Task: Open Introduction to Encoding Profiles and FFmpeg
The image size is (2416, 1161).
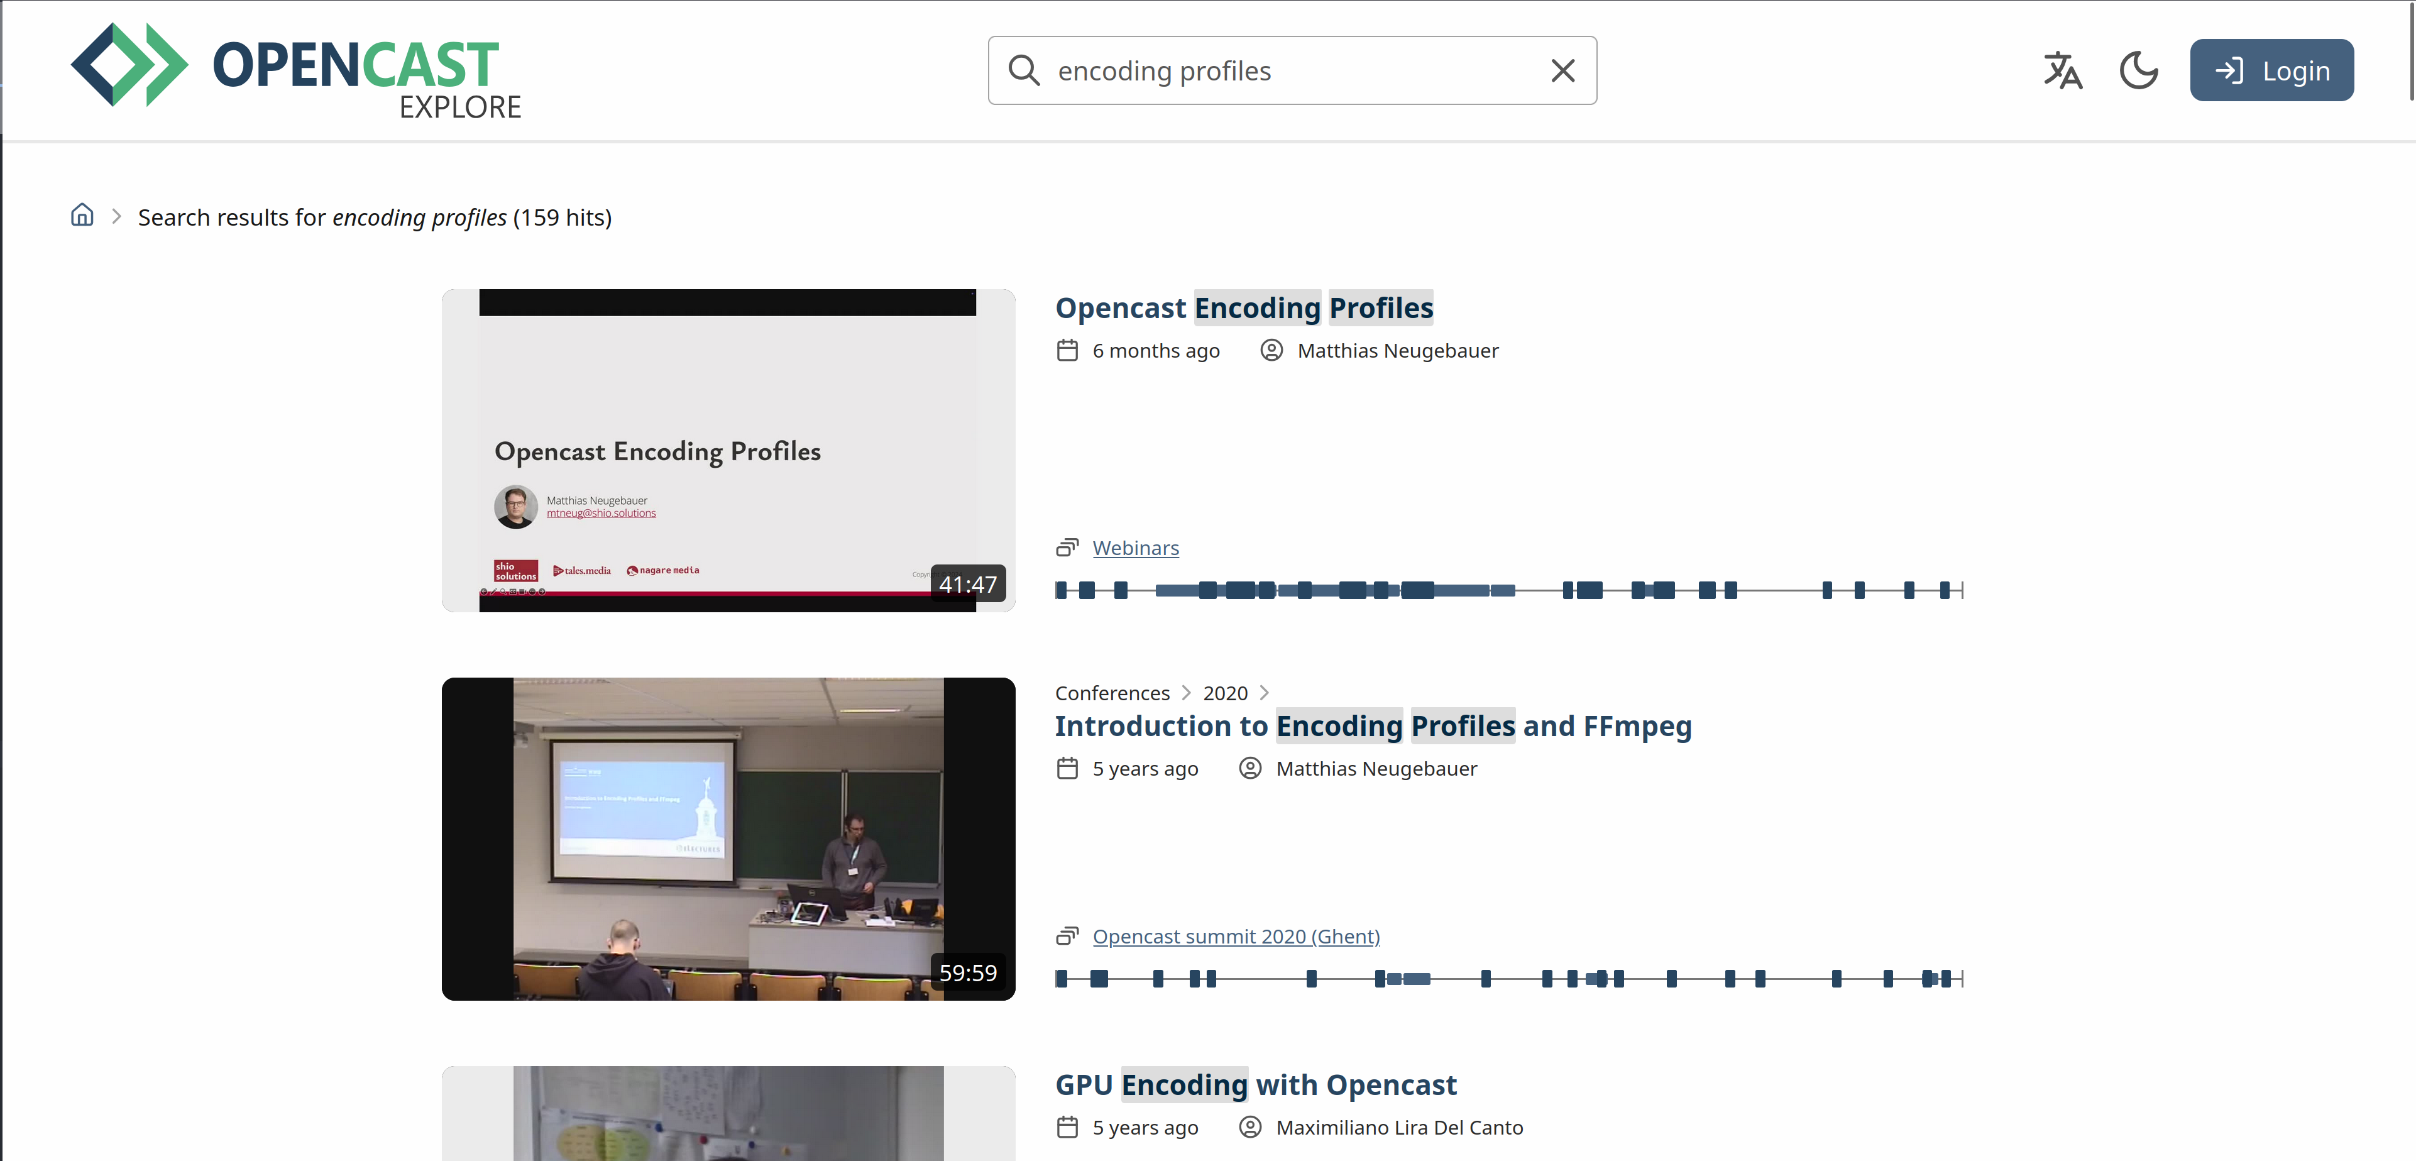Action: pos(1372,726)
